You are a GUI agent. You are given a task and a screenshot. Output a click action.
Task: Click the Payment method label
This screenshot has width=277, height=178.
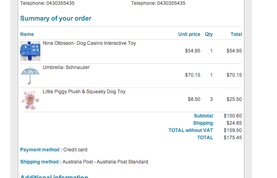[x=41, y=150]
